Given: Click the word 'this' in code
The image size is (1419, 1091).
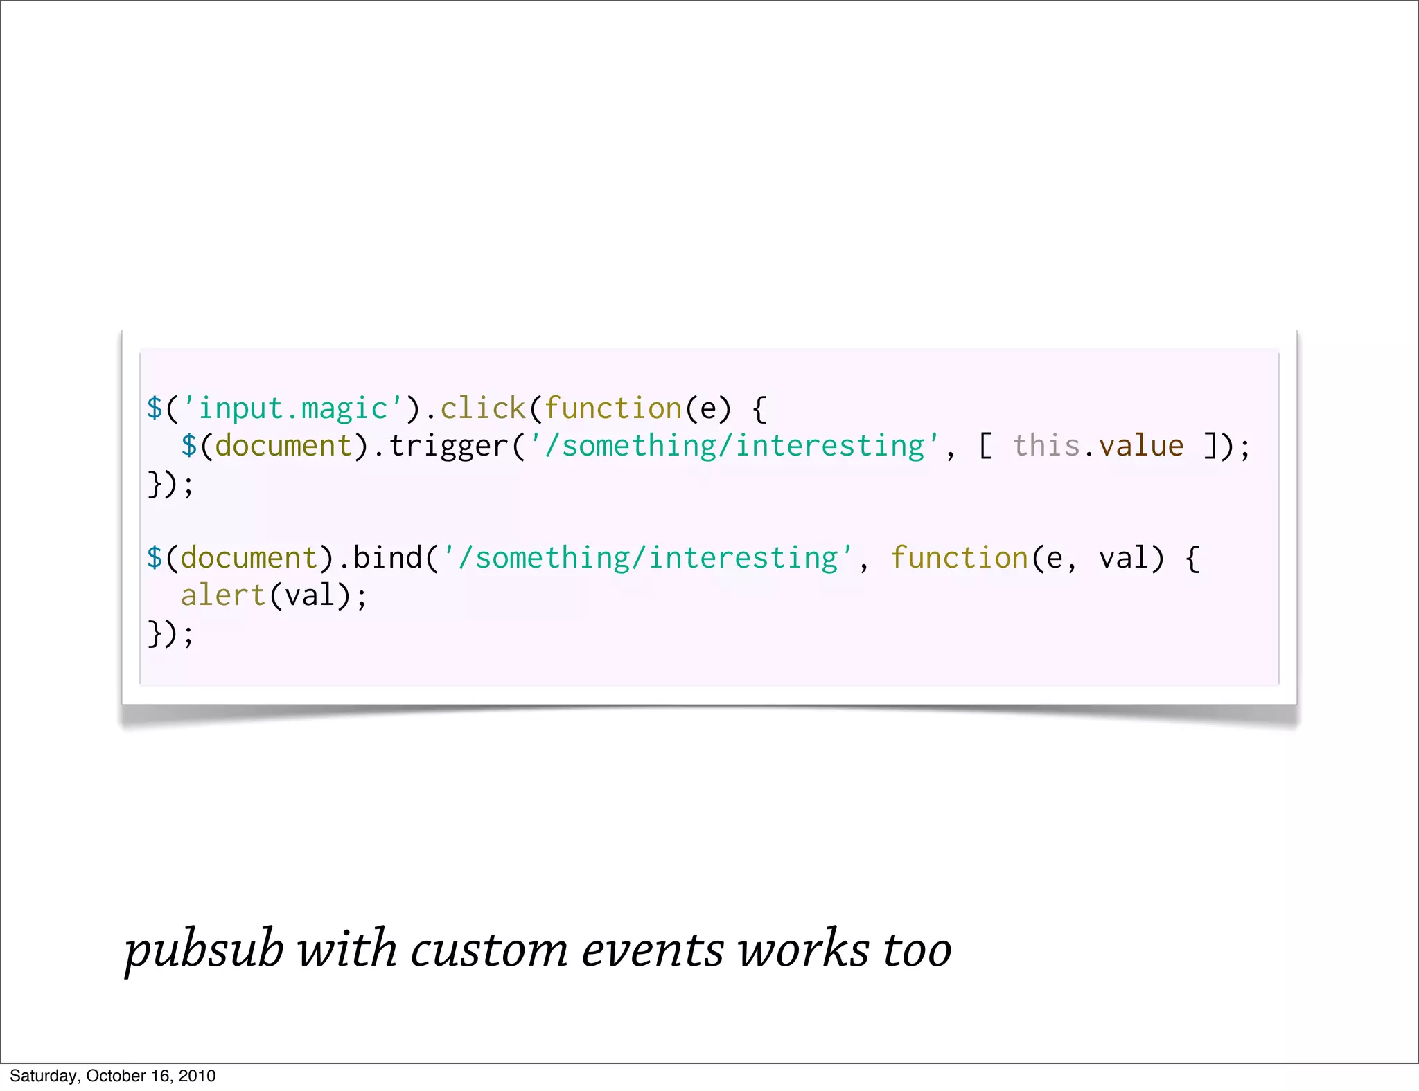Looking at the screenshot, I should click(1046, 446).
